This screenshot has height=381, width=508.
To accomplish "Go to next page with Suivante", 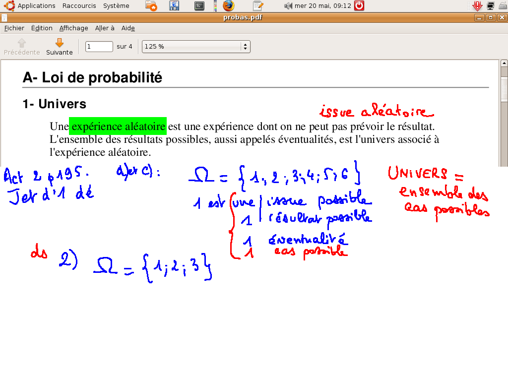I will (60, 47).
